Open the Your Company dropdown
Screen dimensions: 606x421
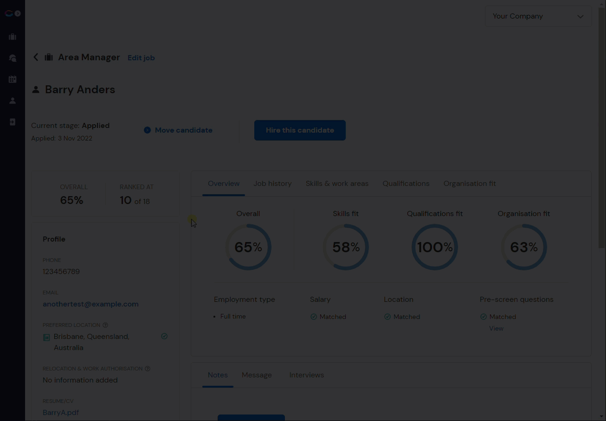[x=538, y=16]
